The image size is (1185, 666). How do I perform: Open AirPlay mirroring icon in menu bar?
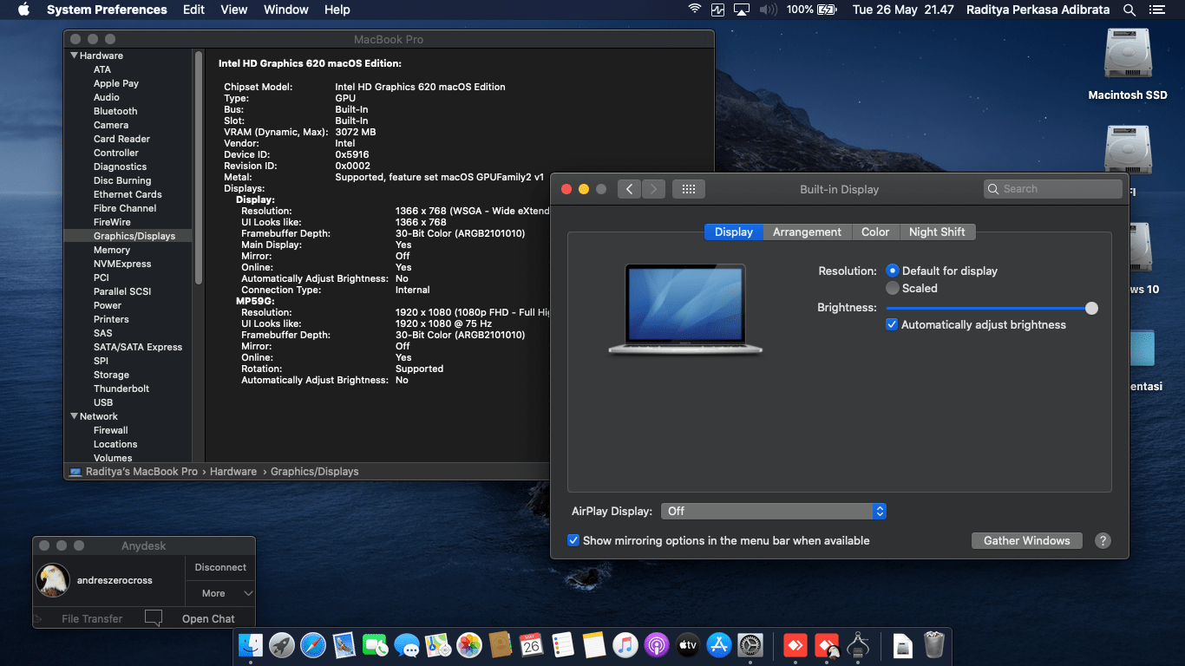[742, 10]
